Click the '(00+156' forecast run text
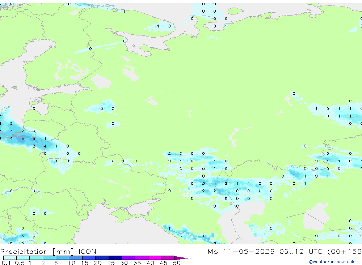 [345, 251]
